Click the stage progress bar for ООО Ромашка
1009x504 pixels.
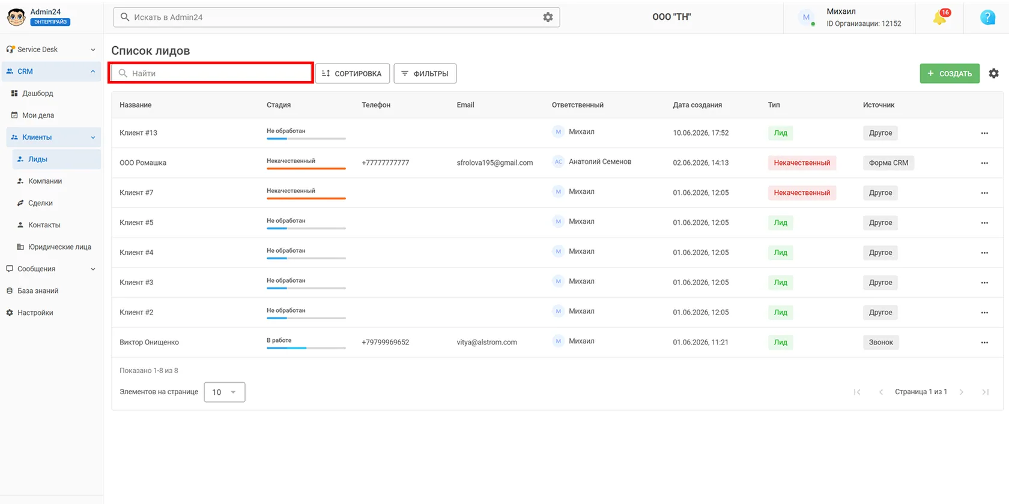click(x=306, y=169)
